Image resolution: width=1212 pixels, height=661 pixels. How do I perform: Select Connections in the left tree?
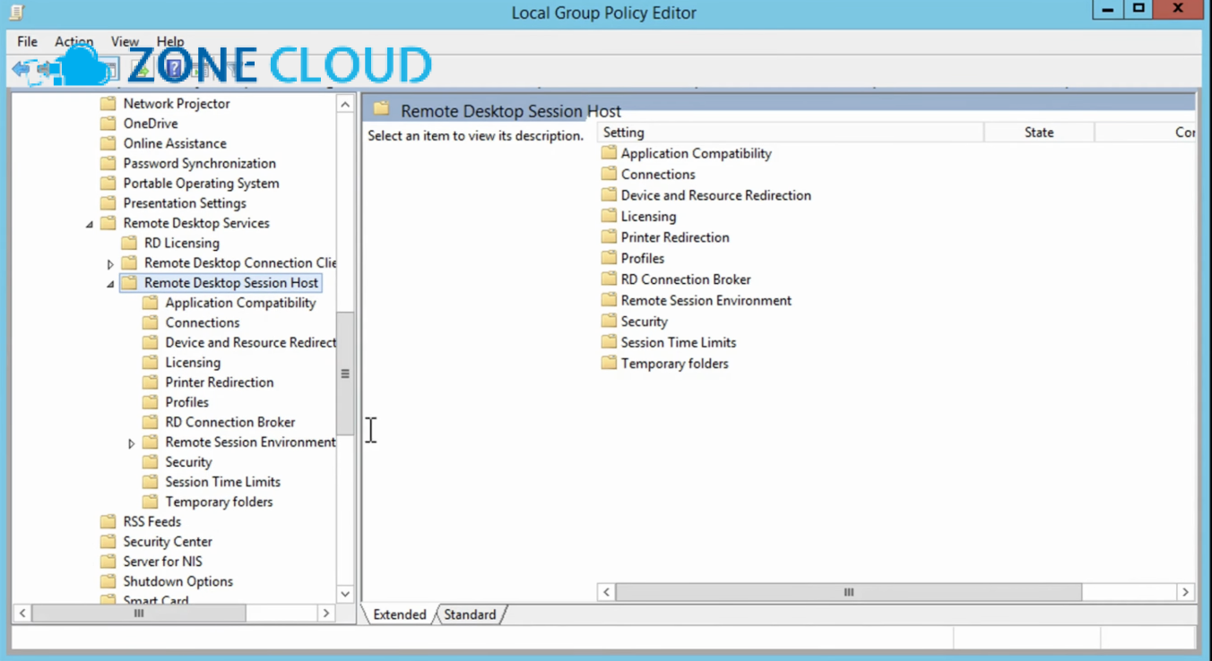[x=203, y=322]
